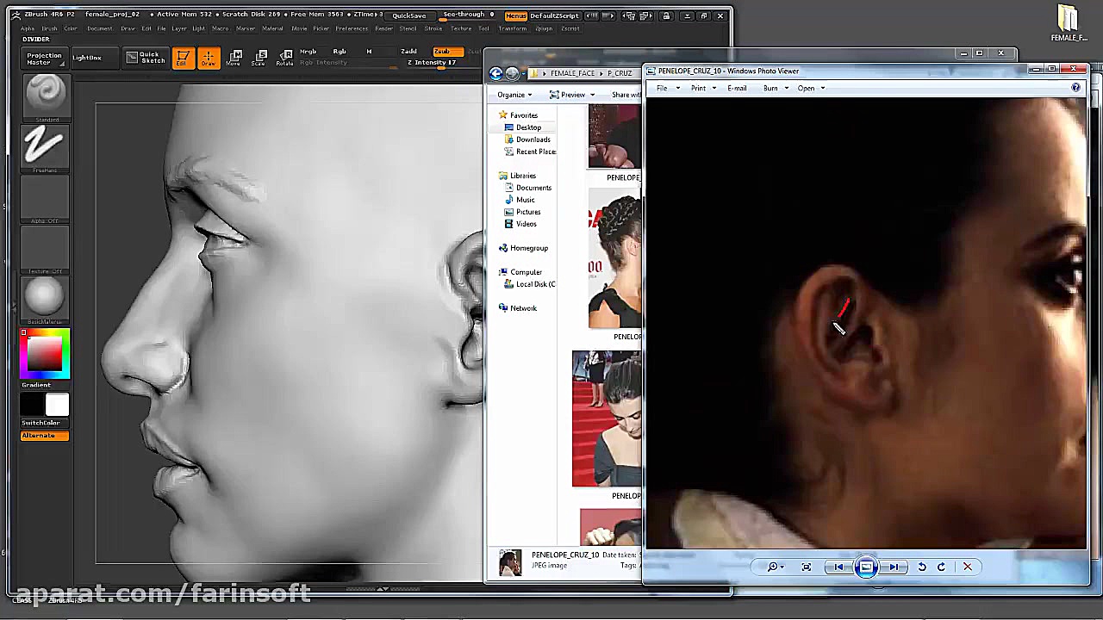1103x620 pixels.
Task: Toggle the Menus button in ZBrush
Action: pyautogui.click(x=515, y=15)
